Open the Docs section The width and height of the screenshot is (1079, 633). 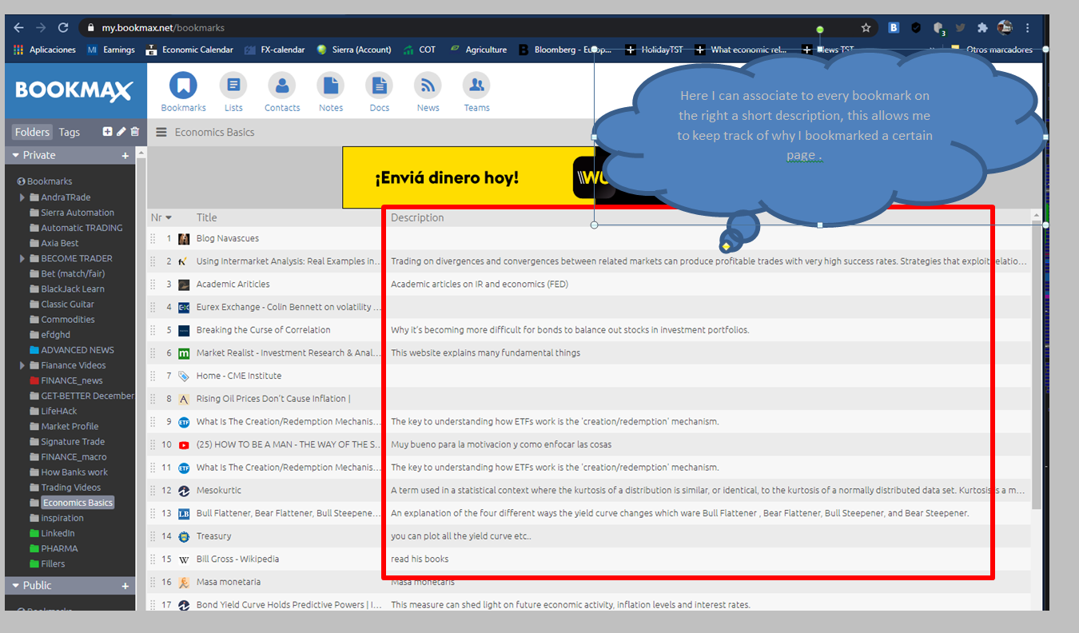[379, 85]
